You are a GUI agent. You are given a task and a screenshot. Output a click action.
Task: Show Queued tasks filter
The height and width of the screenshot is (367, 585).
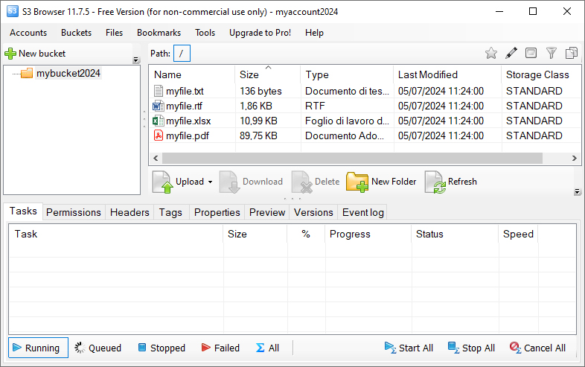[x=97, y=348]
